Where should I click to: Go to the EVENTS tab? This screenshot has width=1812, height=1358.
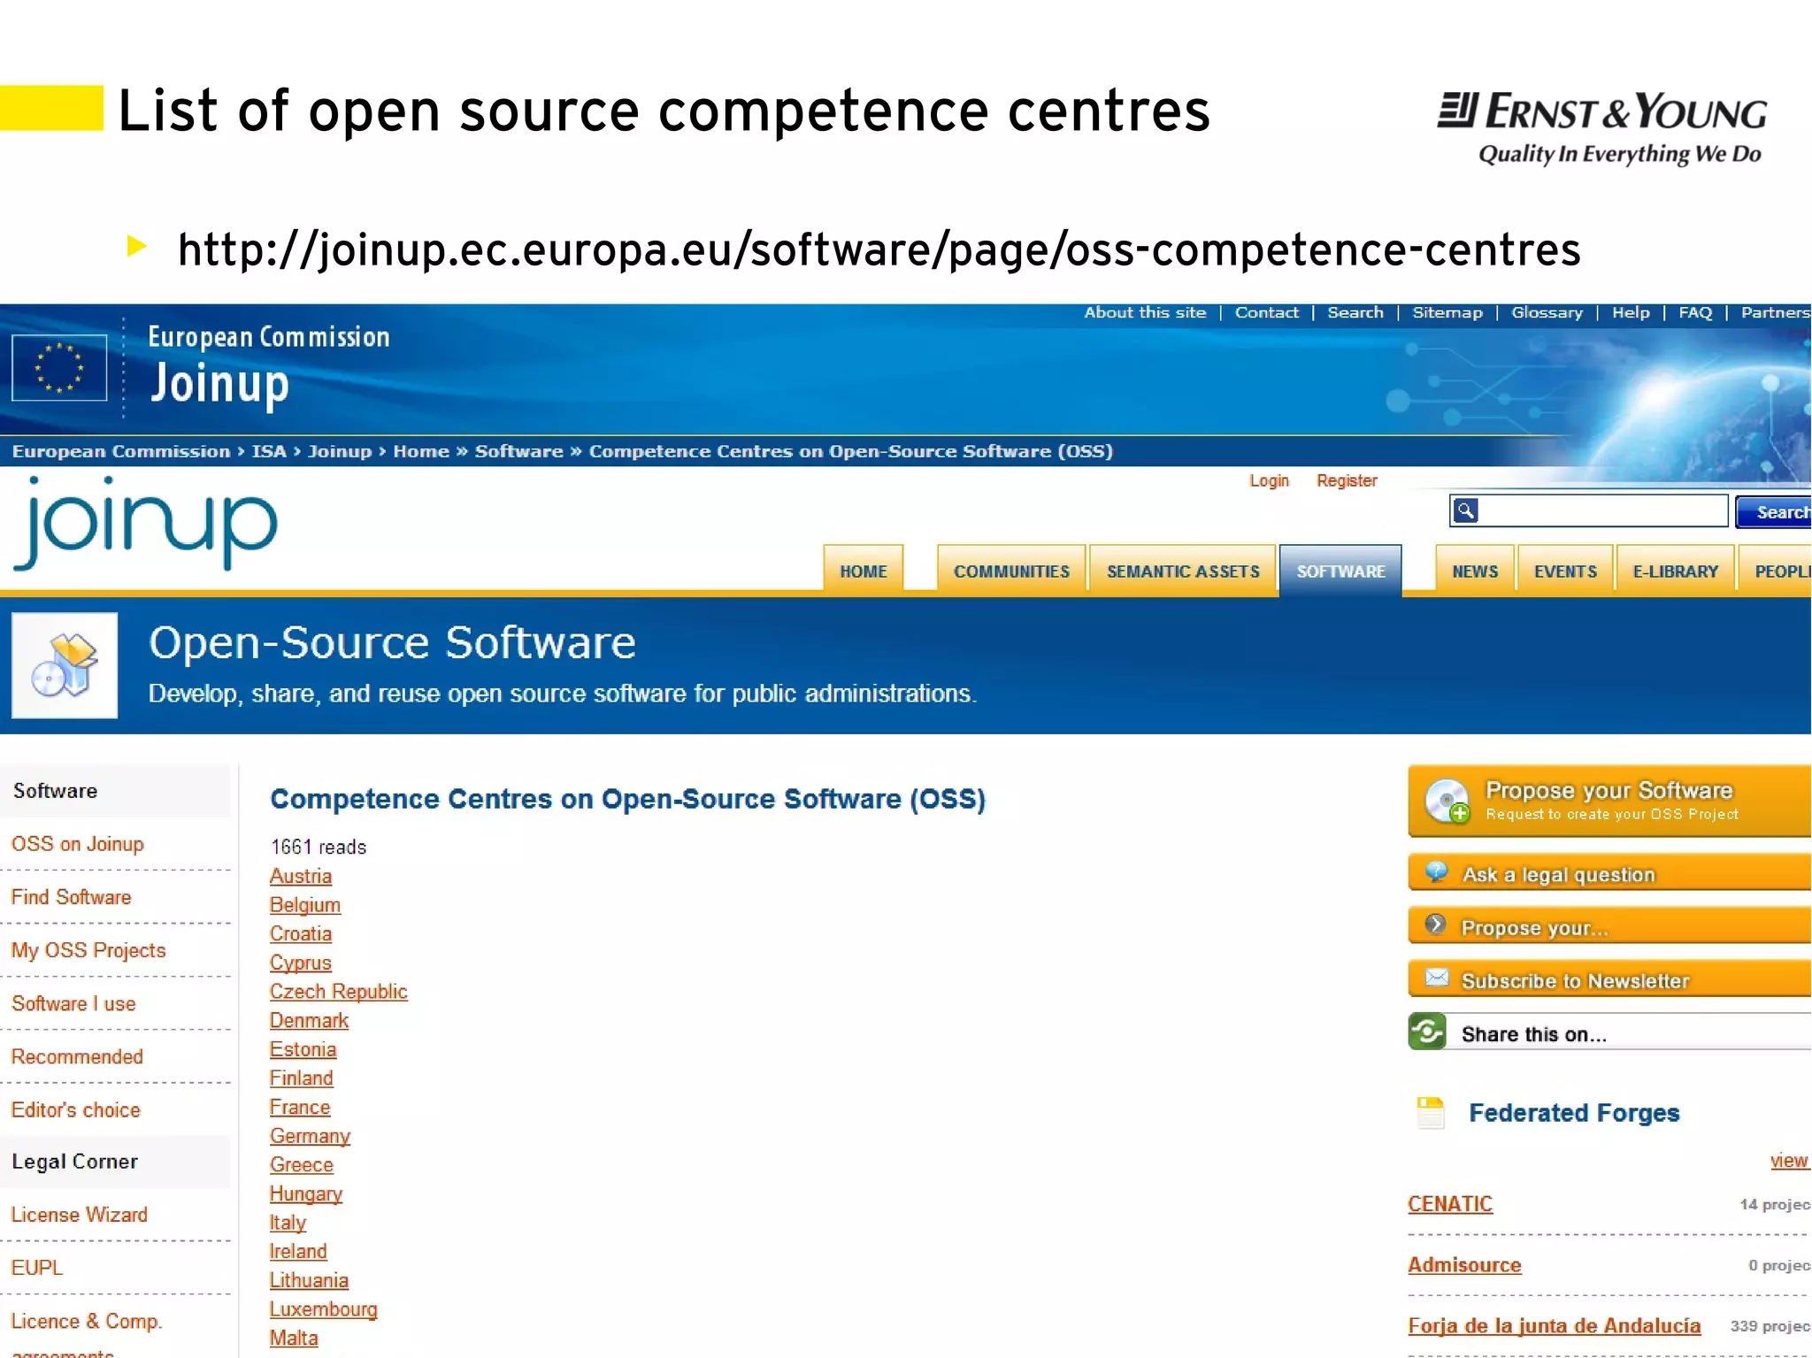[1565, 571]
